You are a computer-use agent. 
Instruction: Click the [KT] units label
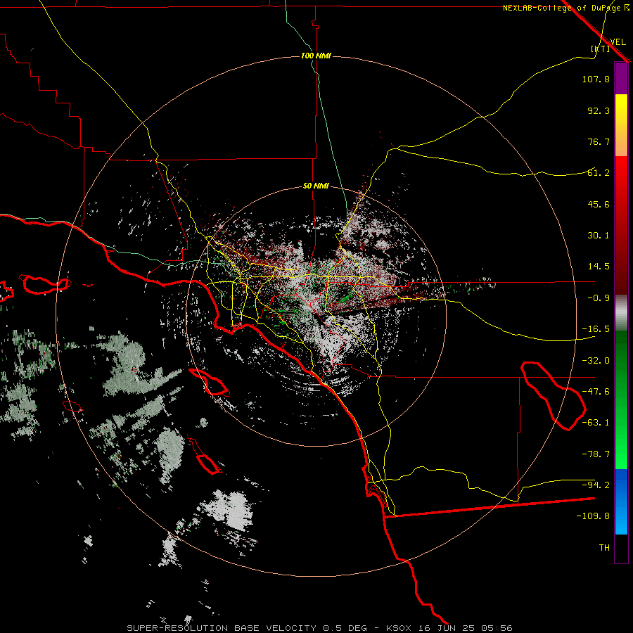(601, 49)
